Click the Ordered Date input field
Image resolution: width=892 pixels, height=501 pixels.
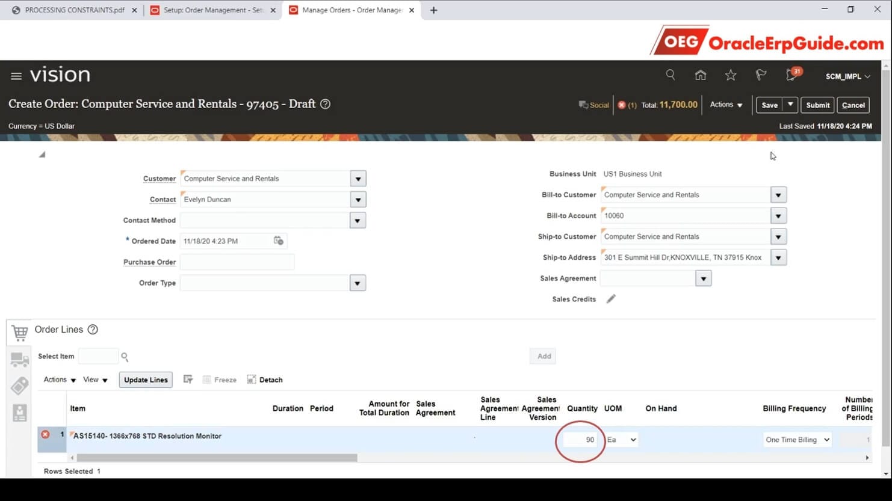226,241
